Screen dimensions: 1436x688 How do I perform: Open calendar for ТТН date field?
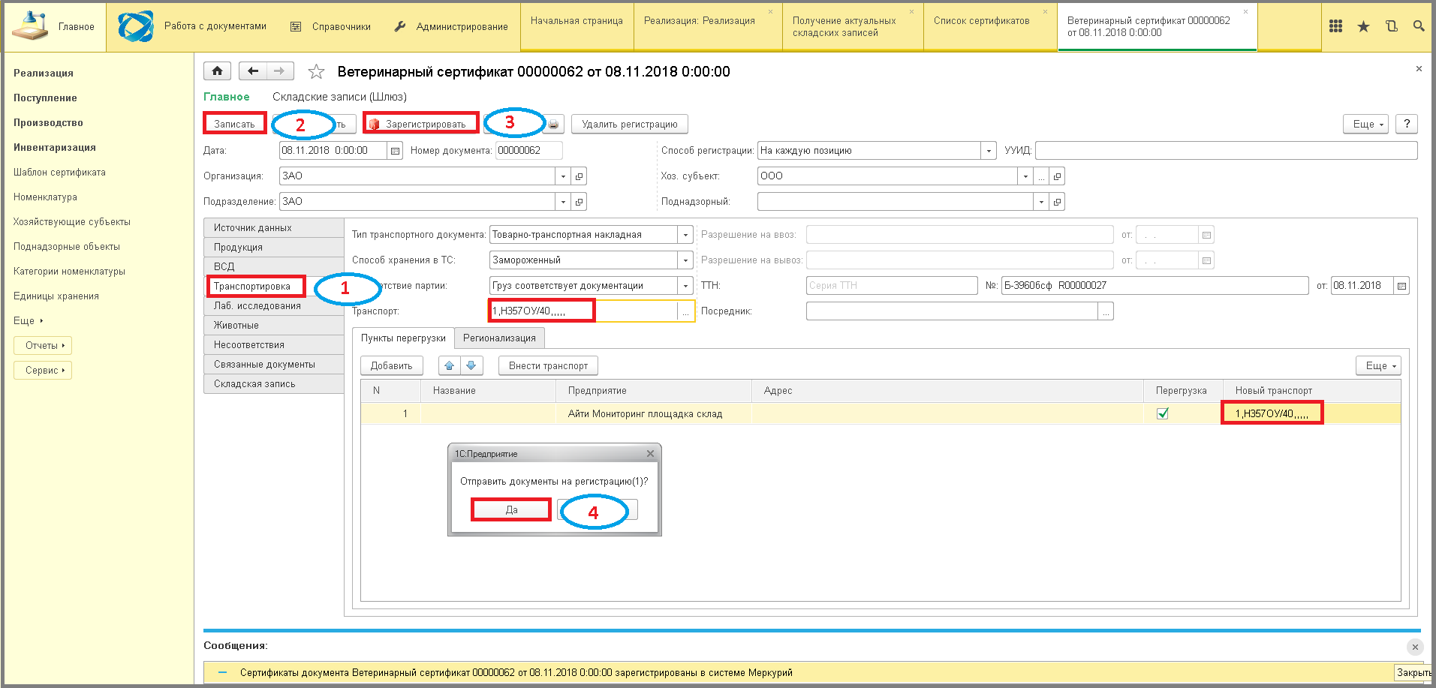1401,286
